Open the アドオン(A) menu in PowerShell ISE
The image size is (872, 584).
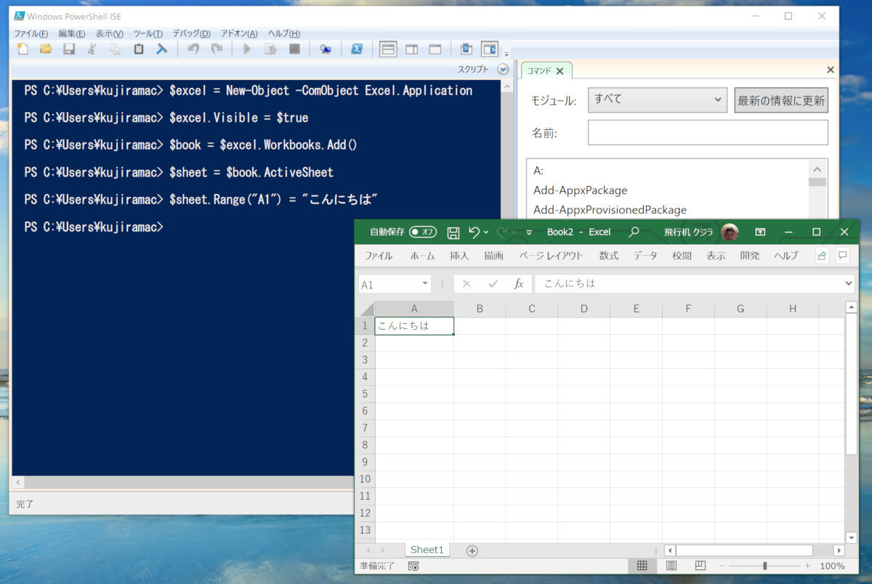pos(239,33)
